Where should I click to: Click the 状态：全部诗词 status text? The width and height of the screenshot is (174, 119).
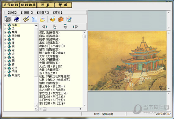(103, 114)
